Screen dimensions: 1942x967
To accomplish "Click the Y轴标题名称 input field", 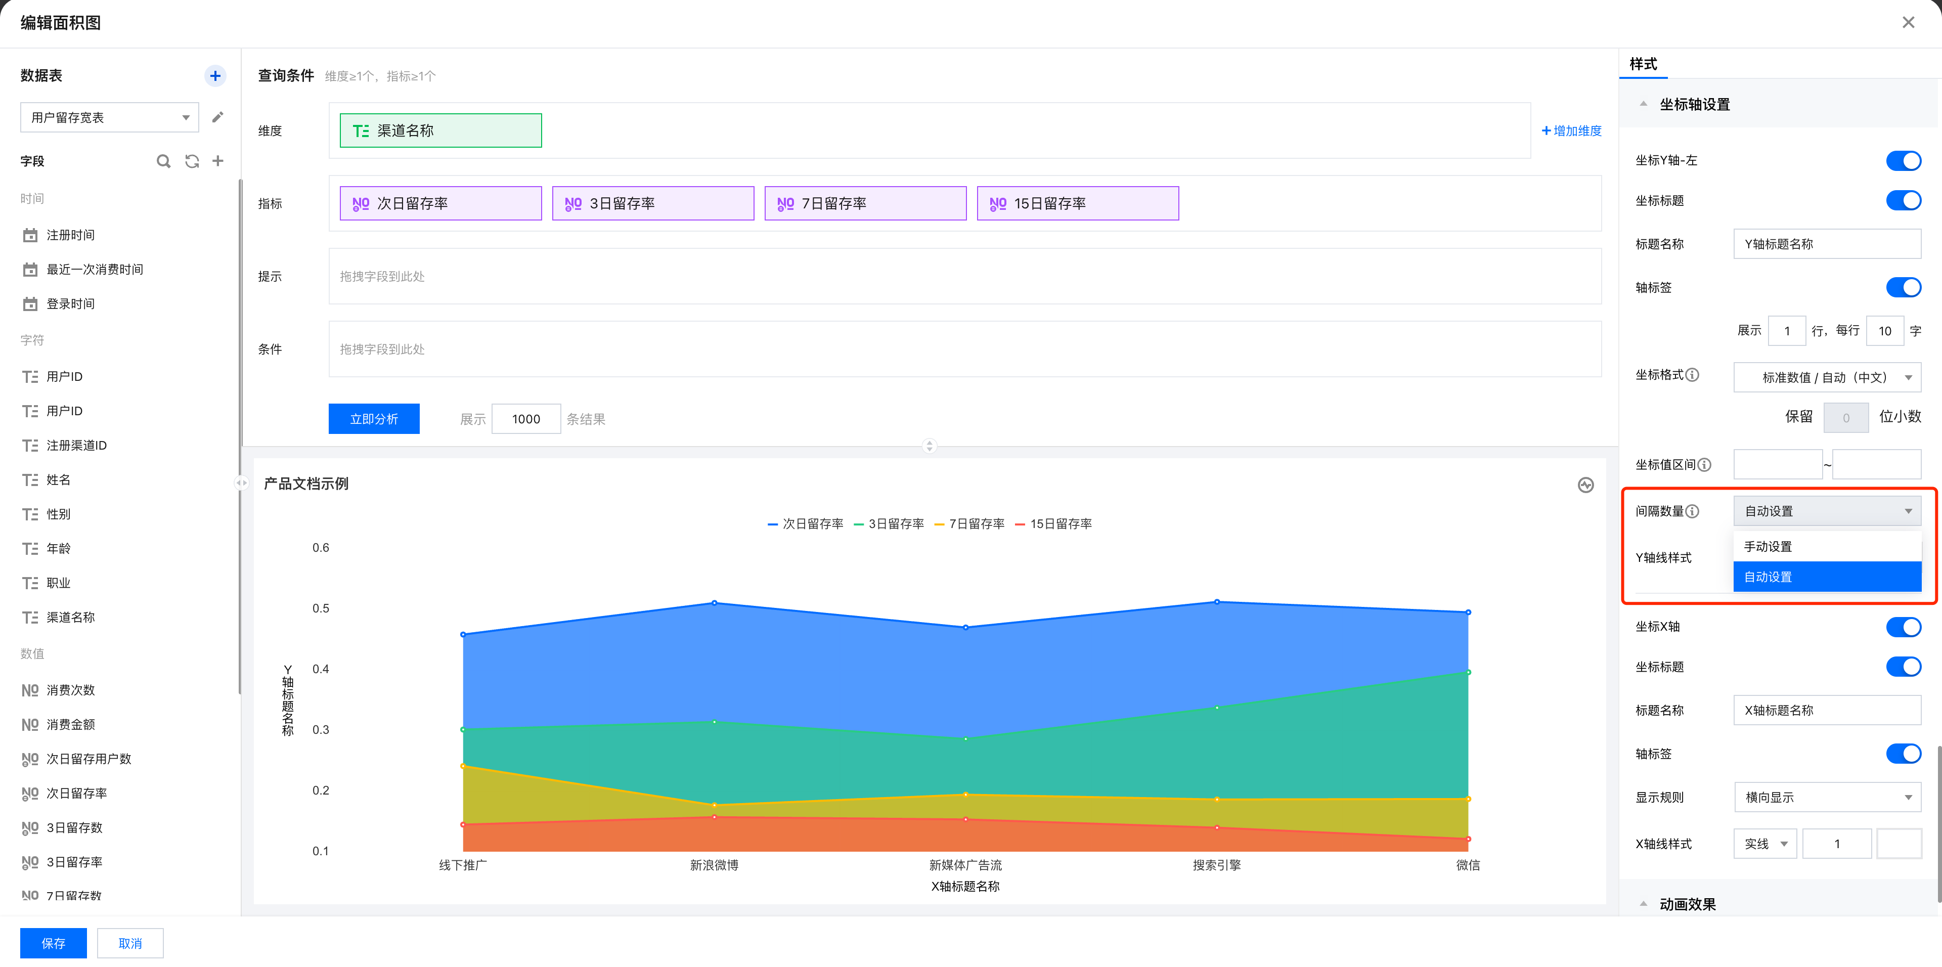I will [x=1827, y=244].
